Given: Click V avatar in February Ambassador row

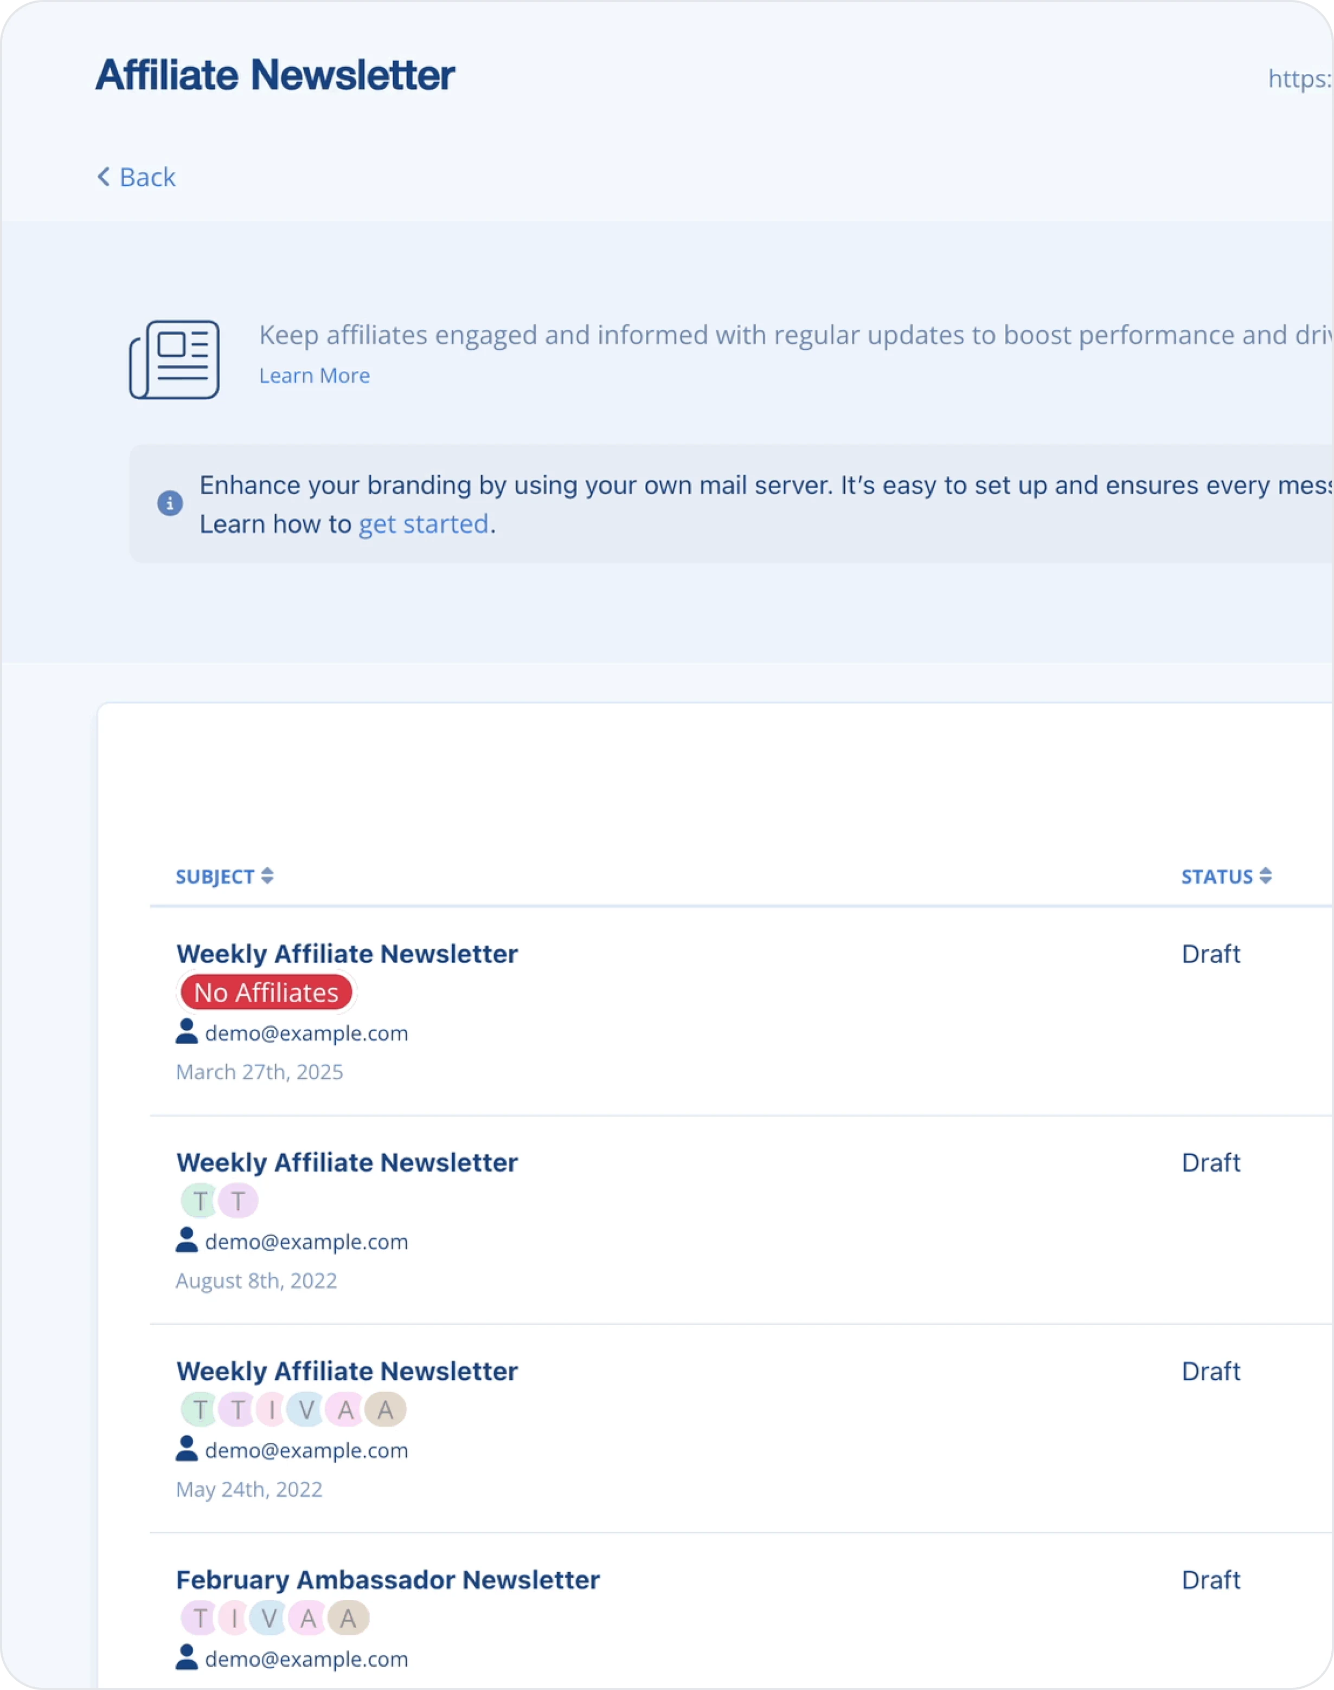Looking at the screenshot, I should [268, 1618].
